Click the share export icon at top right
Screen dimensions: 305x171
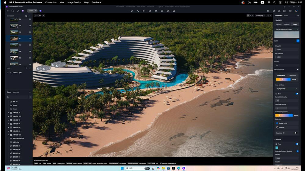pos(274,11)
